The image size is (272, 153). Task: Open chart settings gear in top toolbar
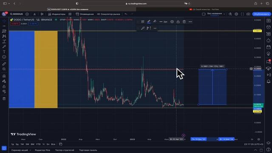click(x=236, y=14)
